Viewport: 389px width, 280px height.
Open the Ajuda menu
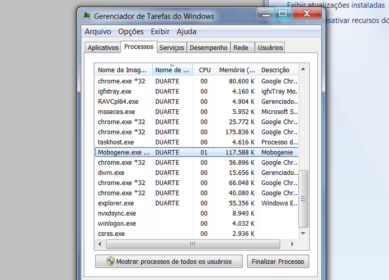coord(186,31)
